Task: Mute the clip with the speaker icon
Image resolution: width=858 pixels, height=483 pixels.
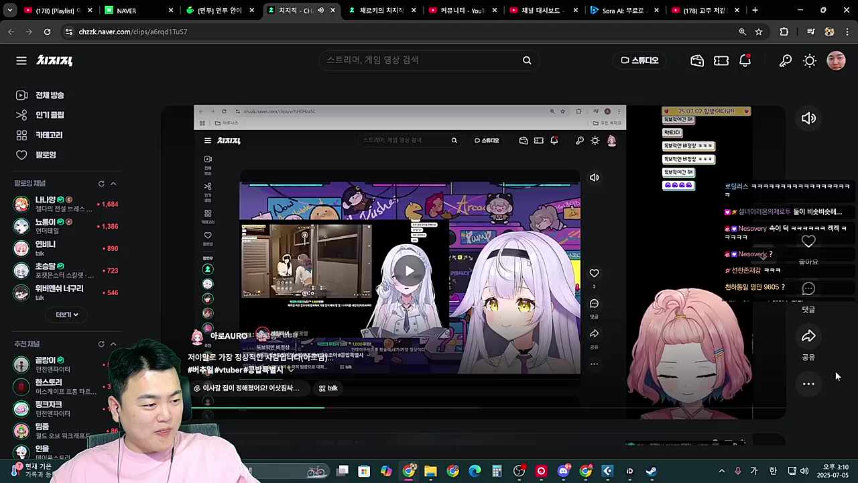Action: coord(808,119)
